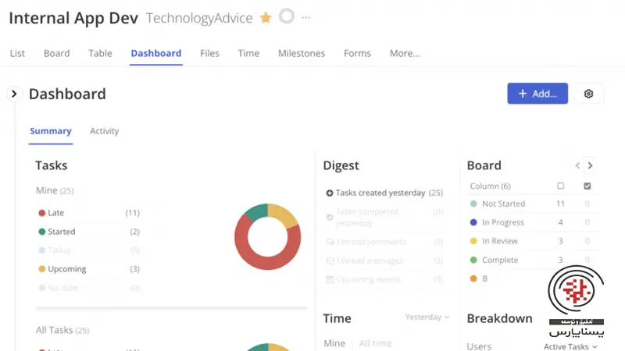Select the All time link in Time panel
The width and height of the screenshot is (625, 351).
pos(376,343)
